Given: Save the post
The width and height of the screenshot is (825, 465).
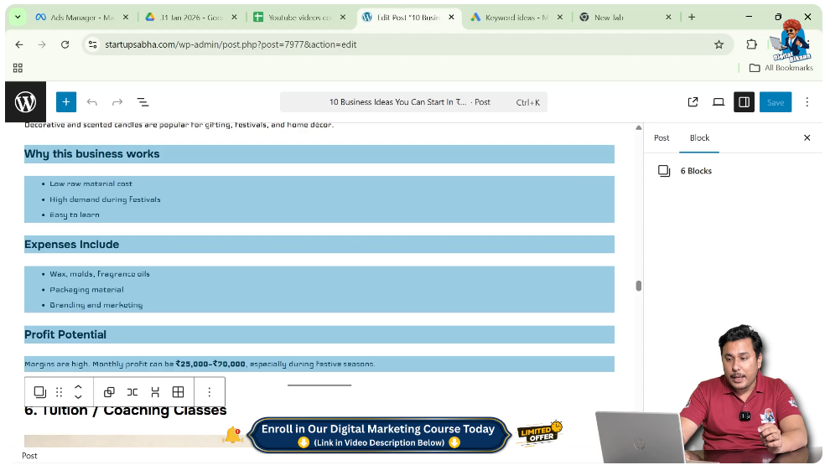Looking at the screenshot, I should 775,102.
